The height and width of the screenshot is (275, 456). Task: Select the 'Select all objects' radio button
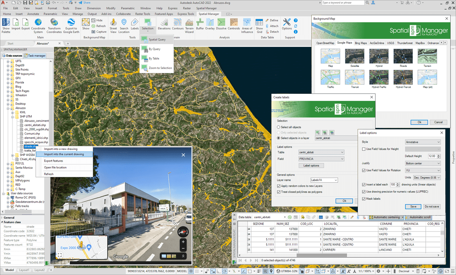279,127
